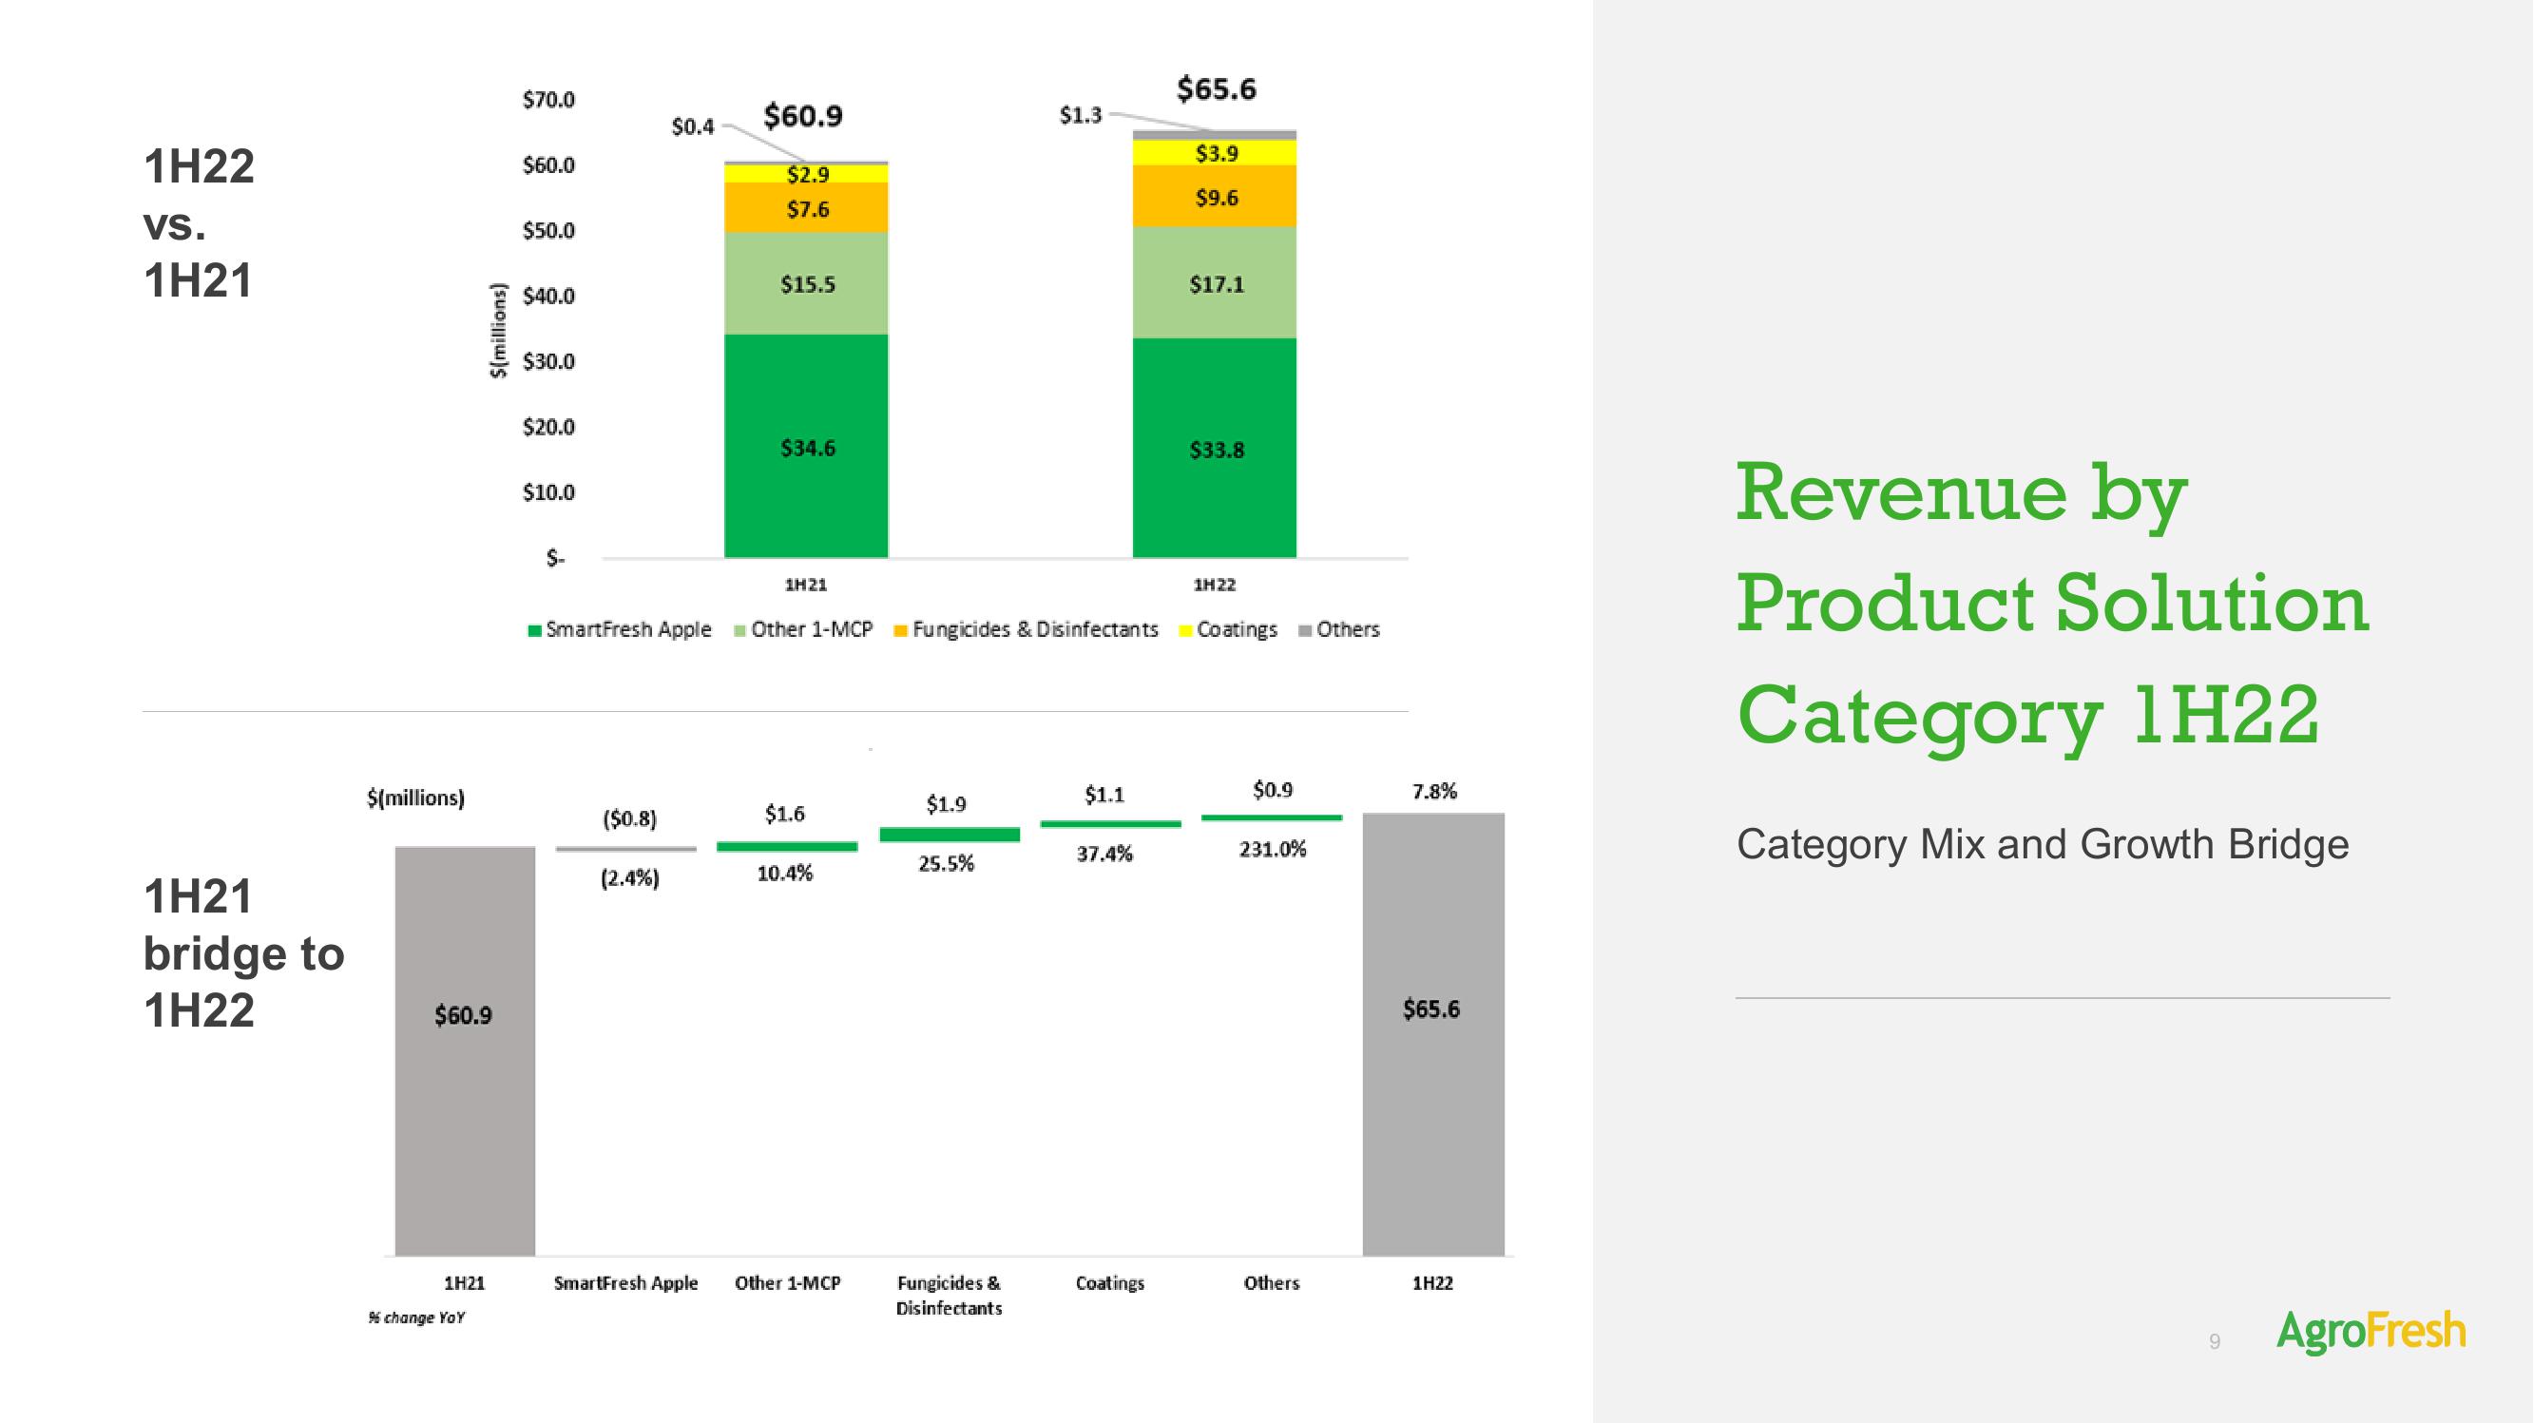Click the page number 9
Image resolution: width=2534 pixels, height=1423 pixels.
2215,1341
